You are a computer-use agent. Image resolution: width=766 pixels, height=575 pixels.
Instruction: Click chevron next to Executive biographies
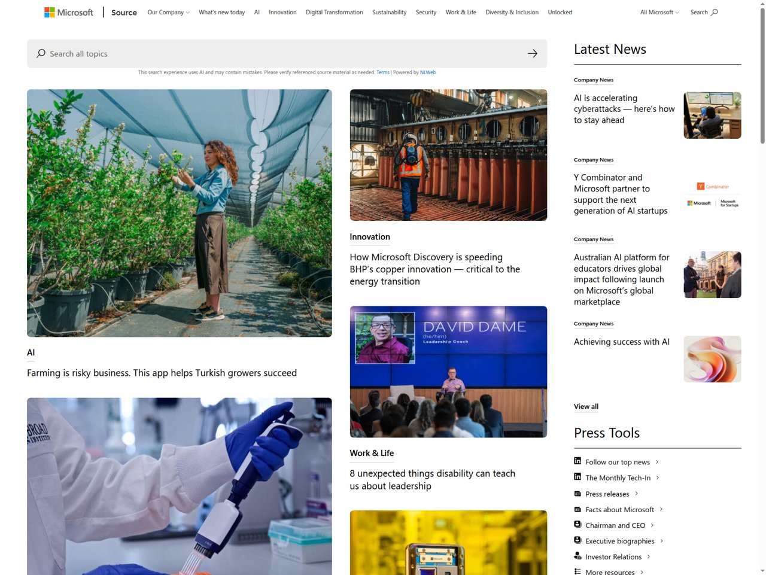(x=661, y=541)
